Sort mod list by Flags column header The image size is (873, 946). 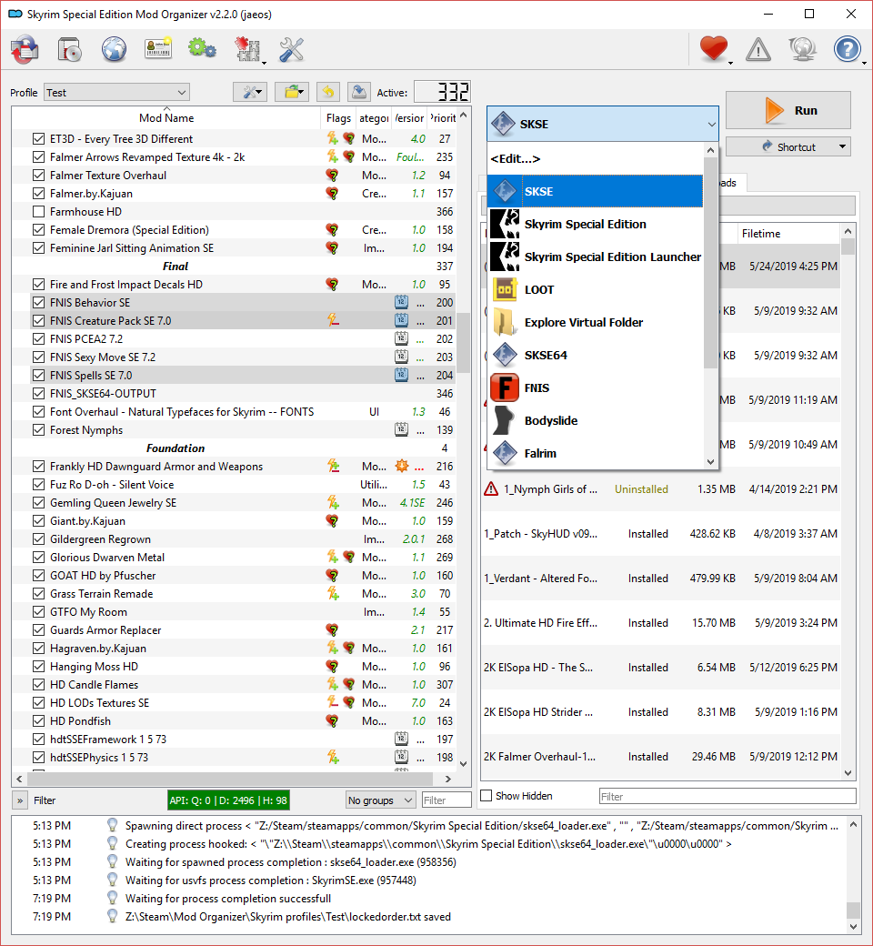pos(338,118)
